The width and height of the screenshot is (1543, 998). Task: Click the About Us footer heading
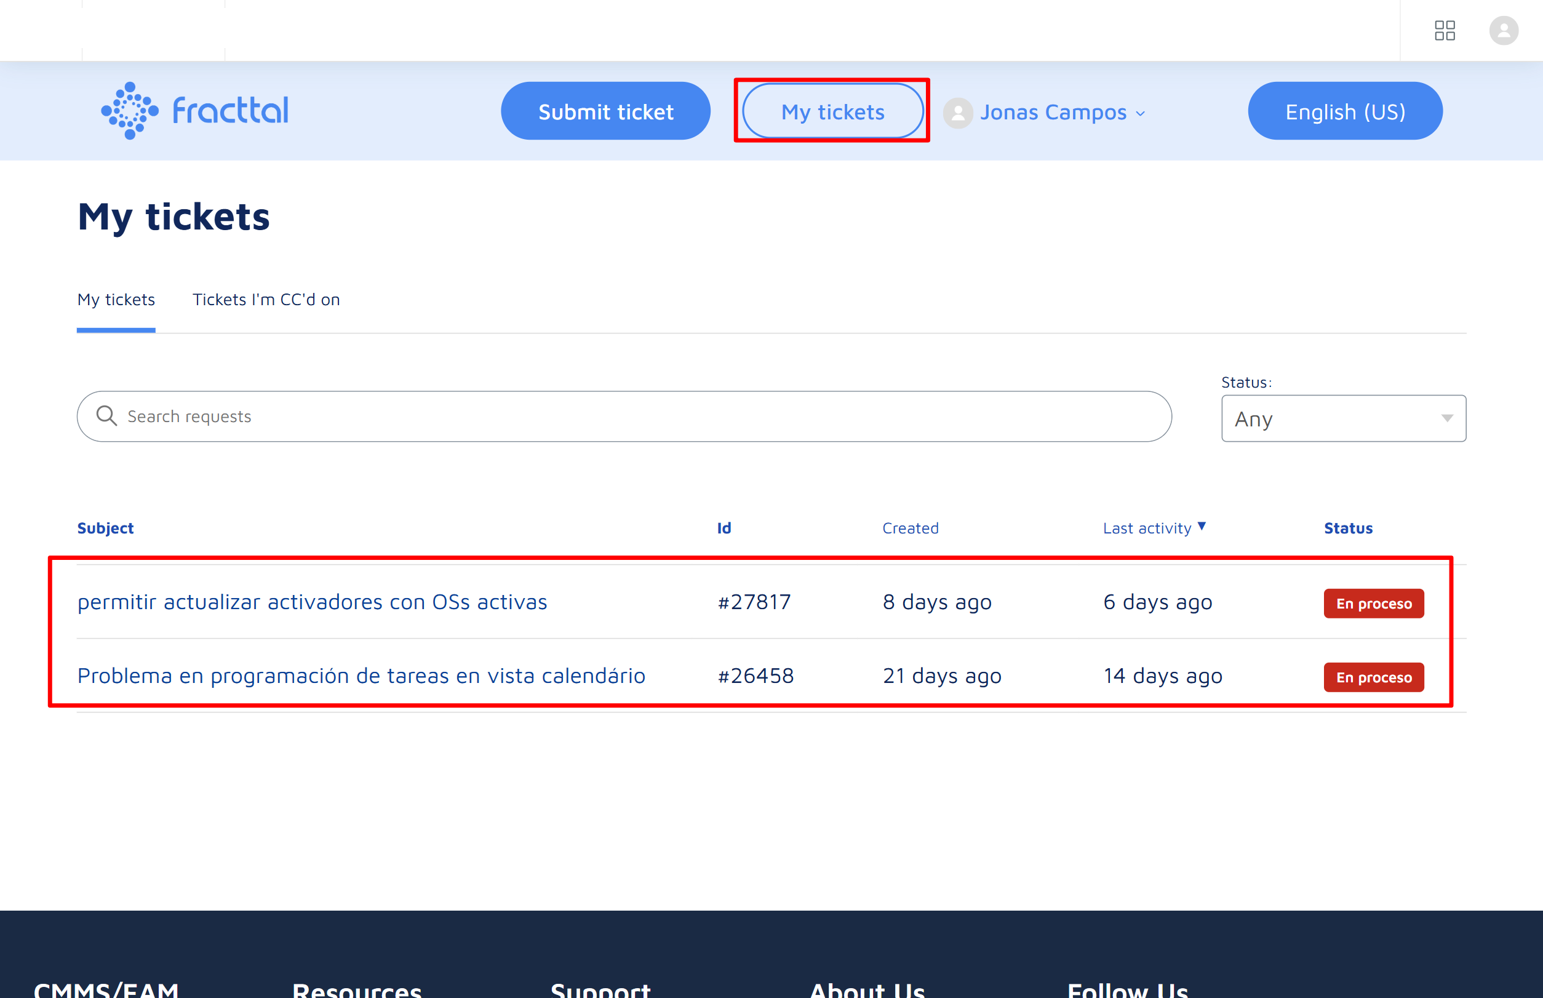867,989
